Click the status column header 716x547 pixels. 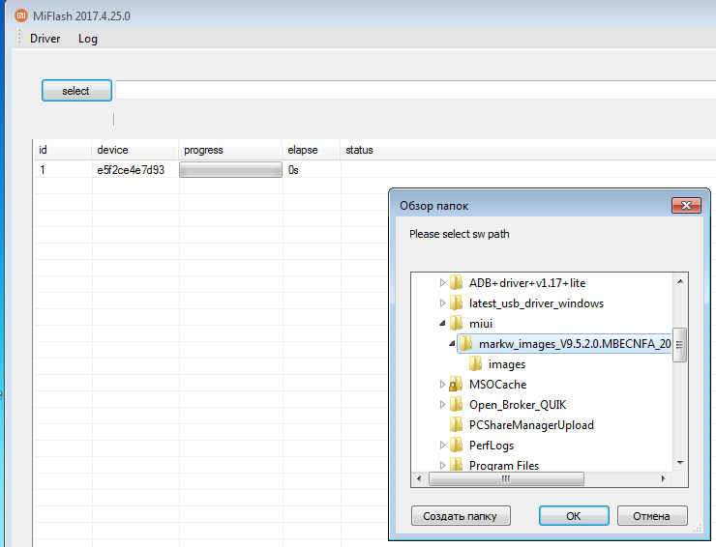(x=528, y=150)
